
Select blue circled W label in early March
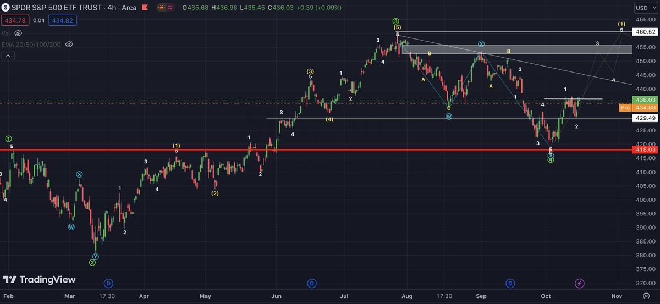pyautogui.click(x=71, y=226)
